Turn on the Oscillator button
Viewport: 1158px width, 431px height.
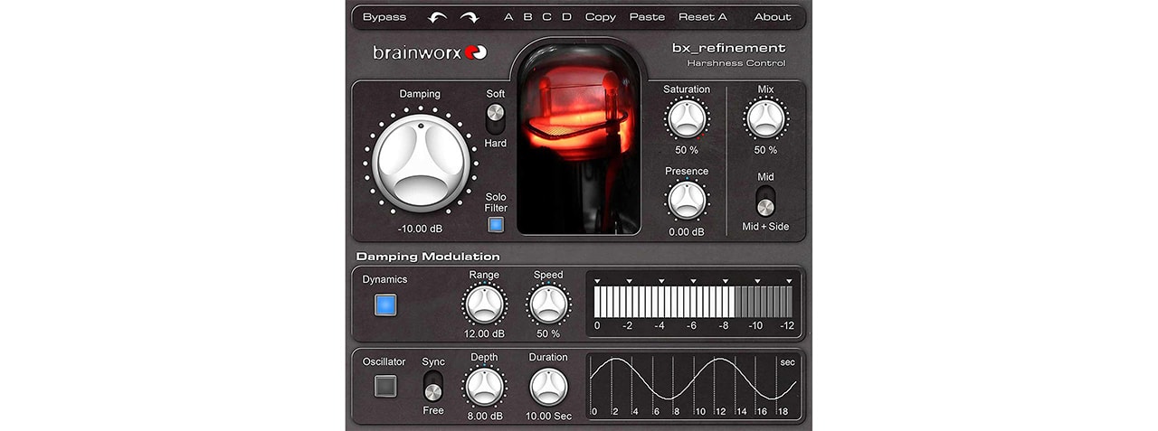(x=385, y=387)
